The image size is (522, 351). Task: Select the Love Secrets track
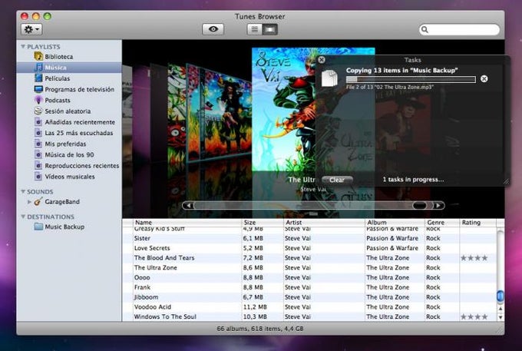tap(152, 248)
